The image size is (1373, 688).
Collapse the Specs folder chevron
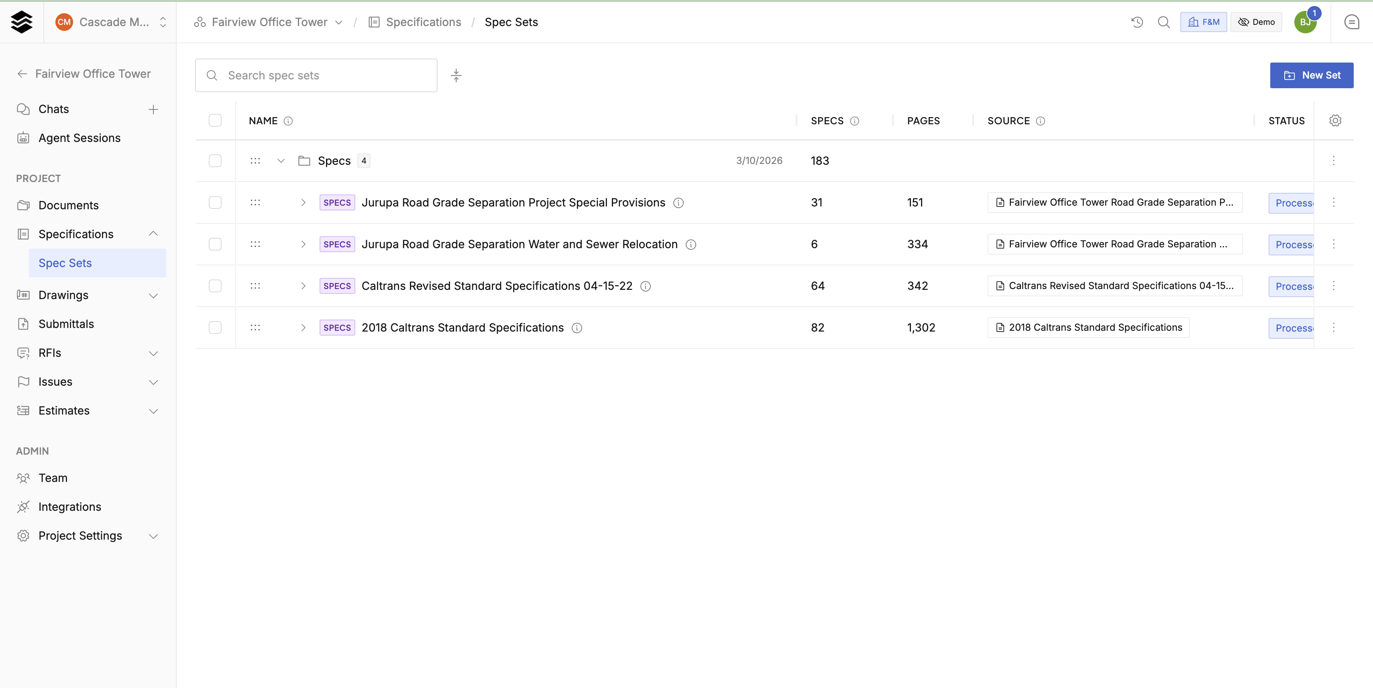pyautogui.click(x=281, y=161)
